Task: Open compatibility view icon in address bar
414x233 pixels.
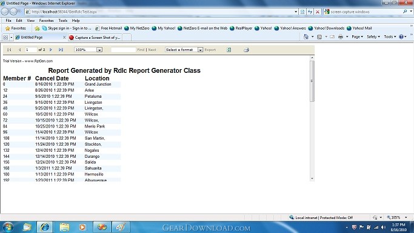Action: [302, 12]
